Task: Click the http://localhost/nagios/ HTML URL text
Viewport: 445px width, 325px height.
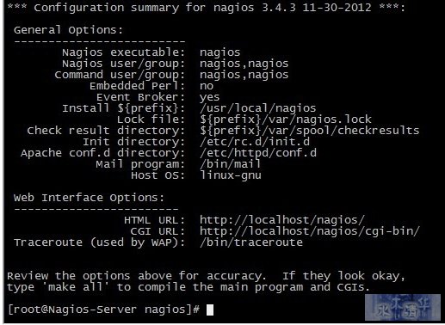Action: (282, 220)
